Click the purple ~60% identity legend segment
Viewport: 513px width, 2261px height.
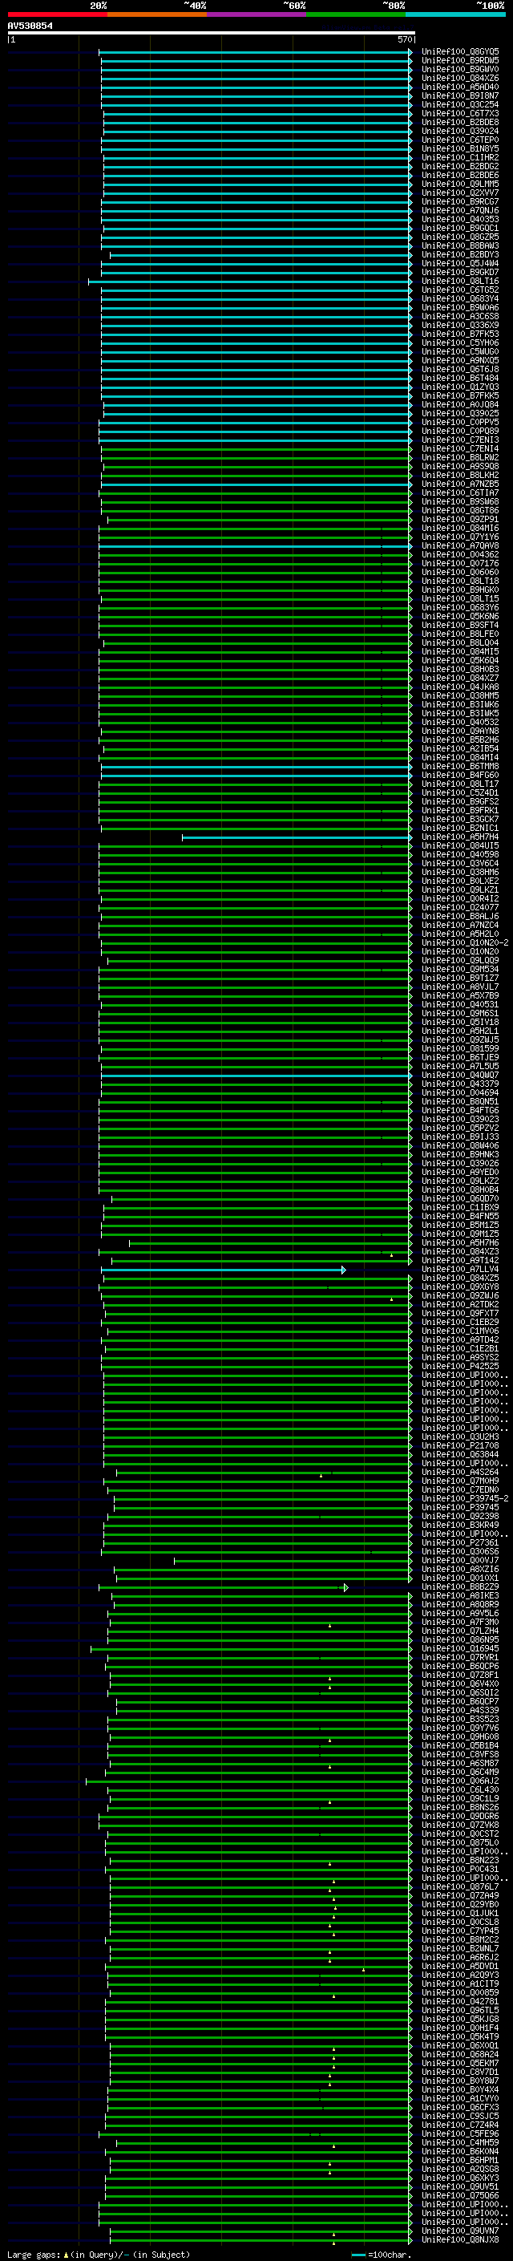point(257,14)
